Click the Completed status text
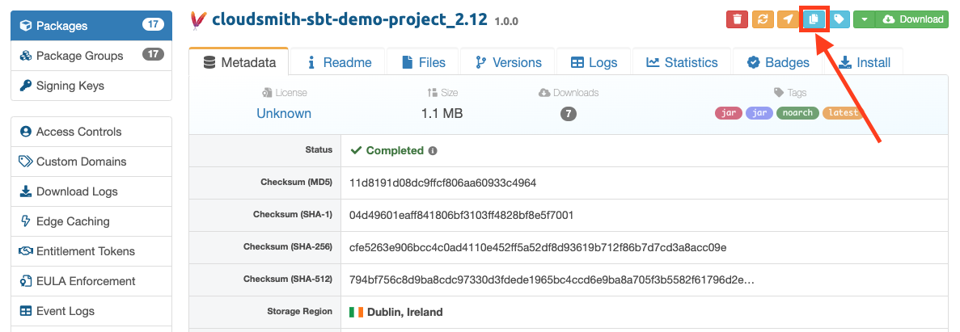The width and height of the screenshot is (960, 332). 395,150
